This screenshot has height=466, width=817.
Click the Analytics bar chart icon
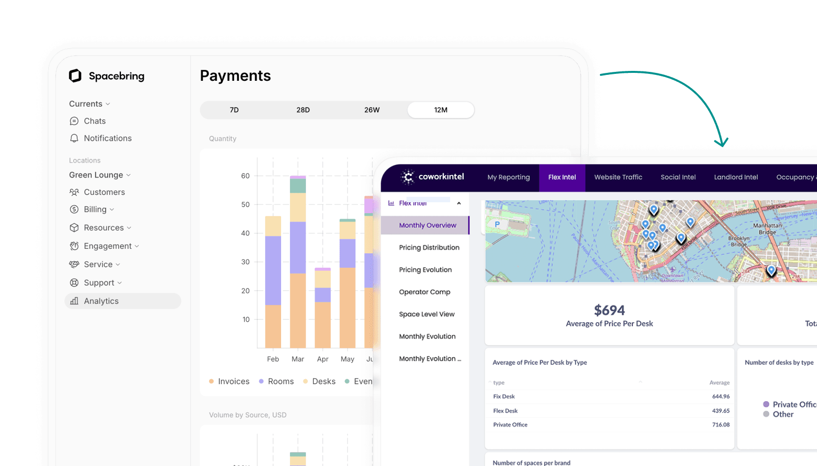tap(74, 301)
